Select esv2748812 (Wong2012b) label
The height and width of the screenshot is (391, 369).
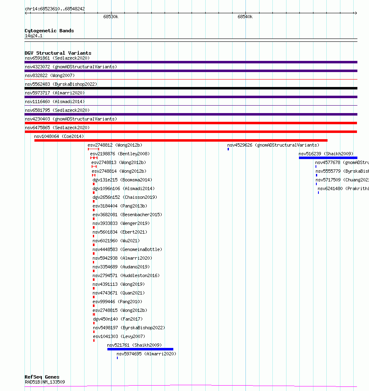115,145
